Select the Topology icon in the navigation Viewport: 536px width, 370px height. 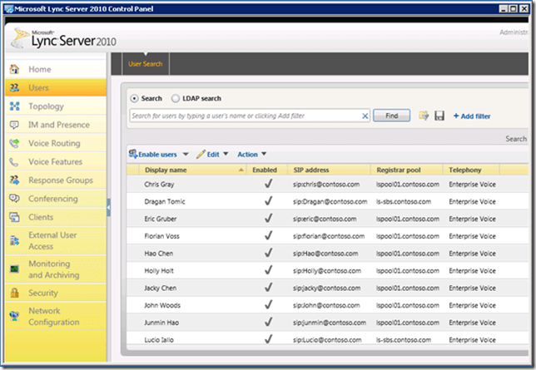pyautogui.click(x=14, y=106)
